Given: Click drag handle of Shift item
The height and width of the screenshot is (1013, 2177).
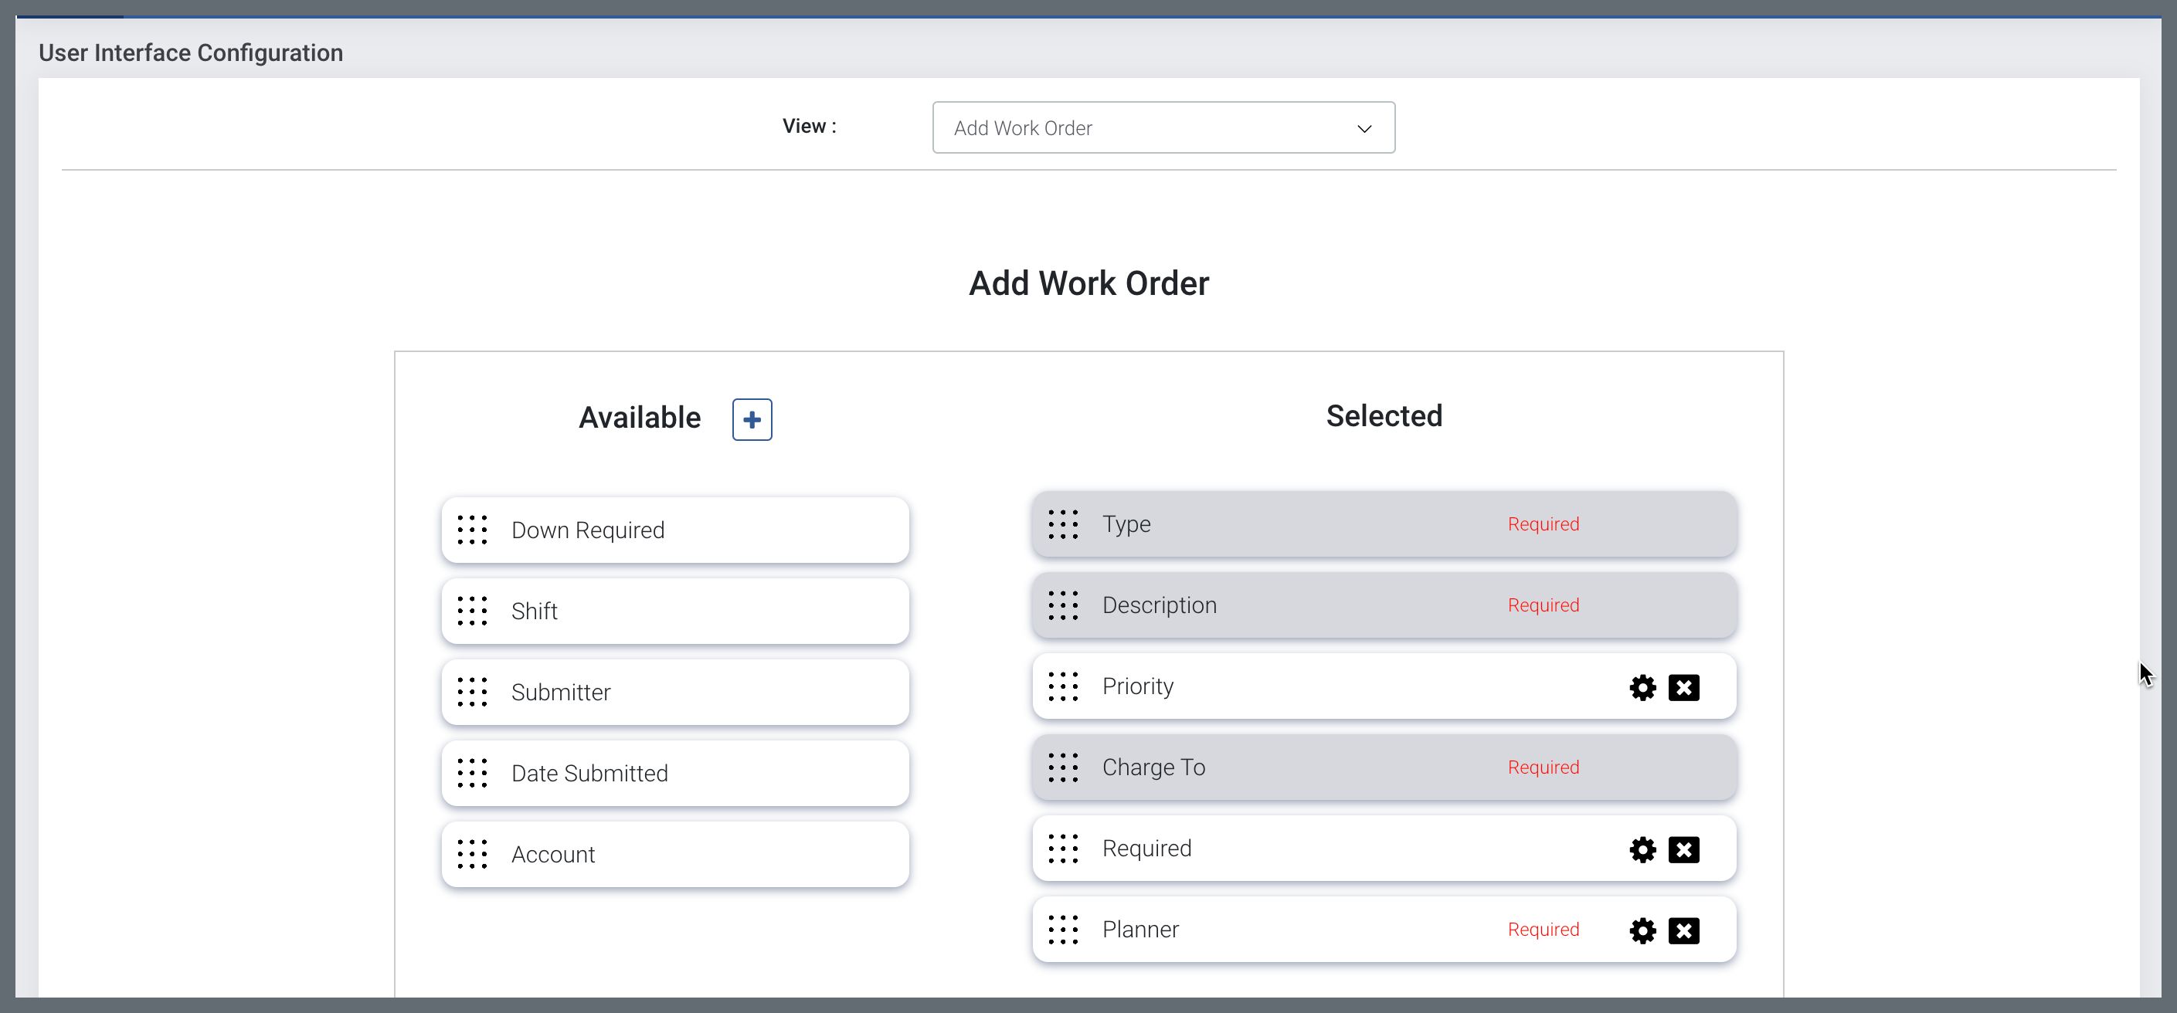Looking at the screenshot, I should [473, 611].
